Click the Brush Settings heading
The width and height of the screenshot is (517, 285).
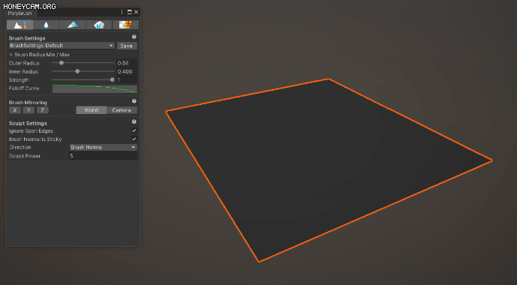tap(27, 38)
